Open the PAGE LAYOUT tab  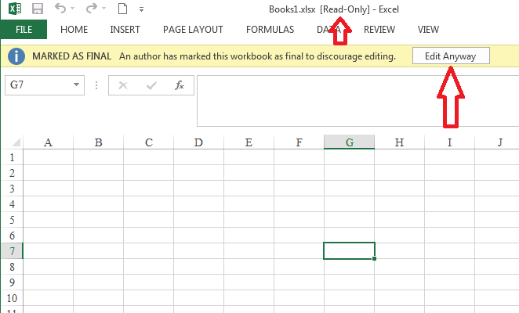(x=193, y=30)
